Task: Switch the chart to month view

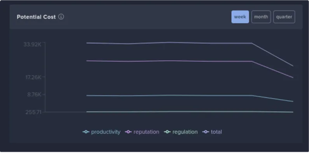Action: [261, 17]
